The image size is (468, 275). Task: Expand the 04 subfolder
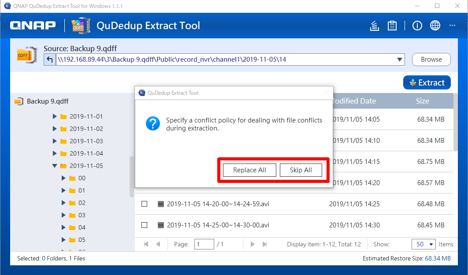[63, 227]
